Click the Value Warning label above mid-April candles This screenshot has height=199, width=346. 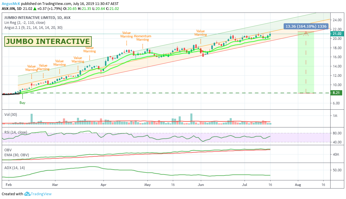(127, 35)
